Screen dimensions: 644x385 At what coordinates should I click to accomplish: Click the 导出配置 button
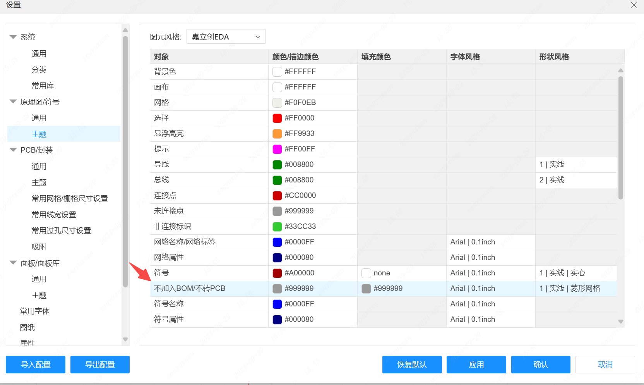pos(99,364)
